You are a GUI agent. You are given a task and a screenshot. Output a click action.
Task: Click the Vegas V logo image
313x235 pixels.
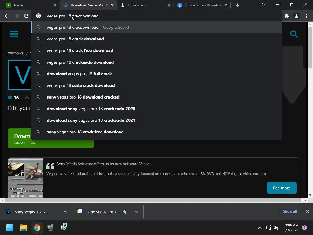point(20,75)
